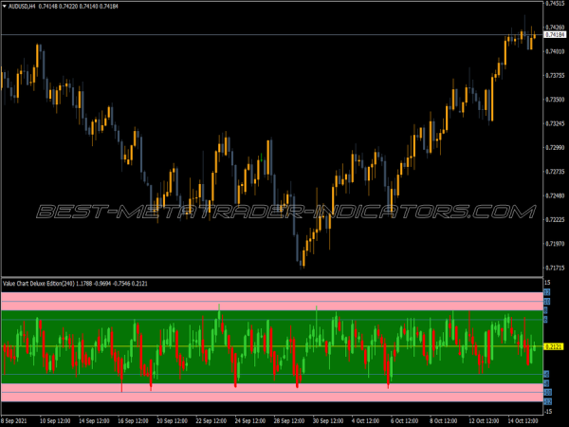The width and height of the screenshot is (569, 427).
Task: Click the 15 indicator scale maximum
Action: [547, 283]
